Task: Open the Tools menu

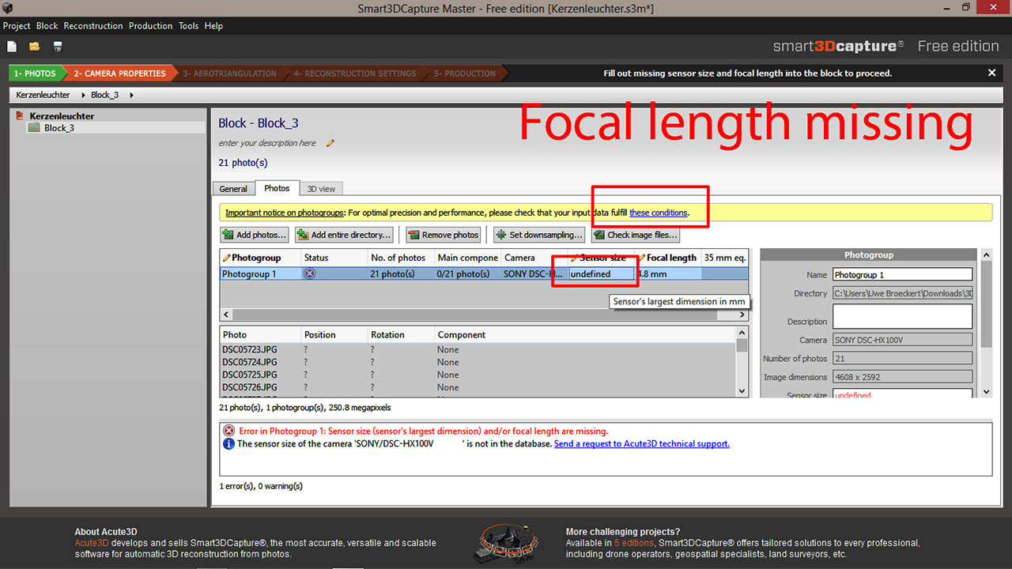Action: 188,26
